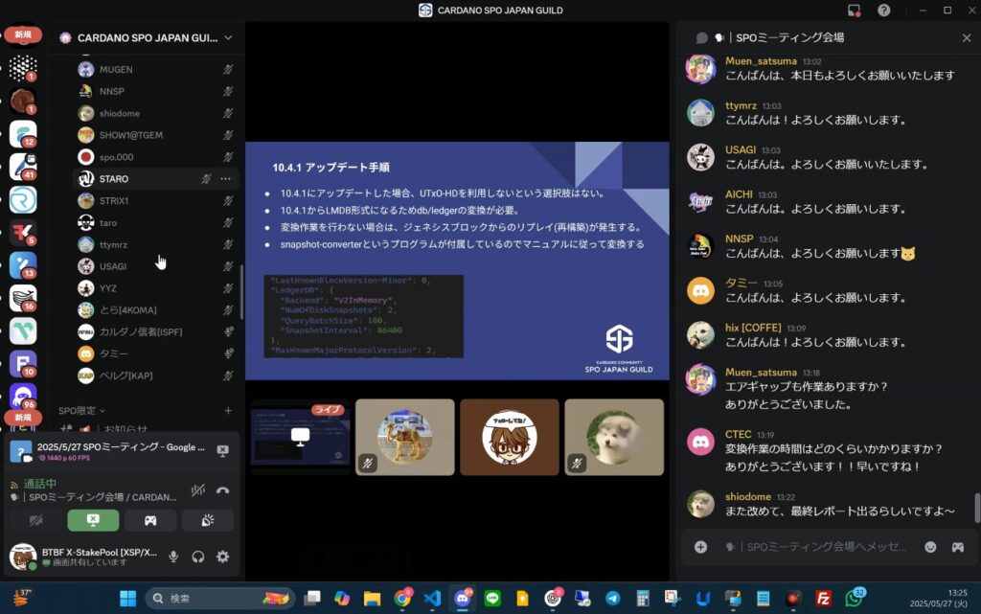Open purple F server icon with 10 badge
This screenshot has width=981, height=614.
(23, 365)
